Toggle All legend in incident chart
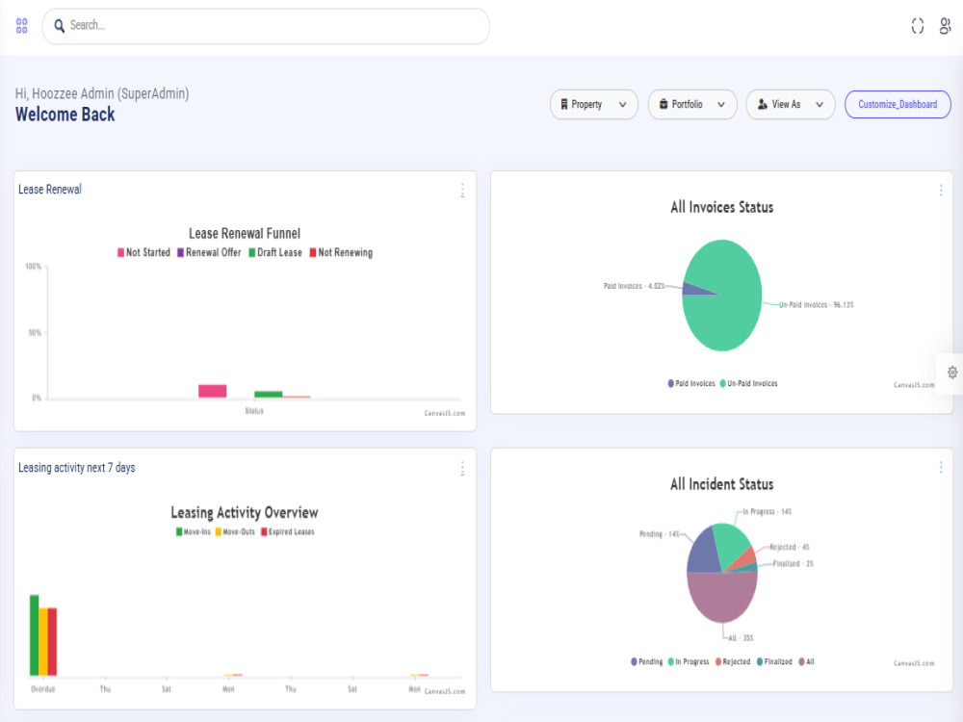Viewport: 963px width, 722px height. [x=806, y=661]
